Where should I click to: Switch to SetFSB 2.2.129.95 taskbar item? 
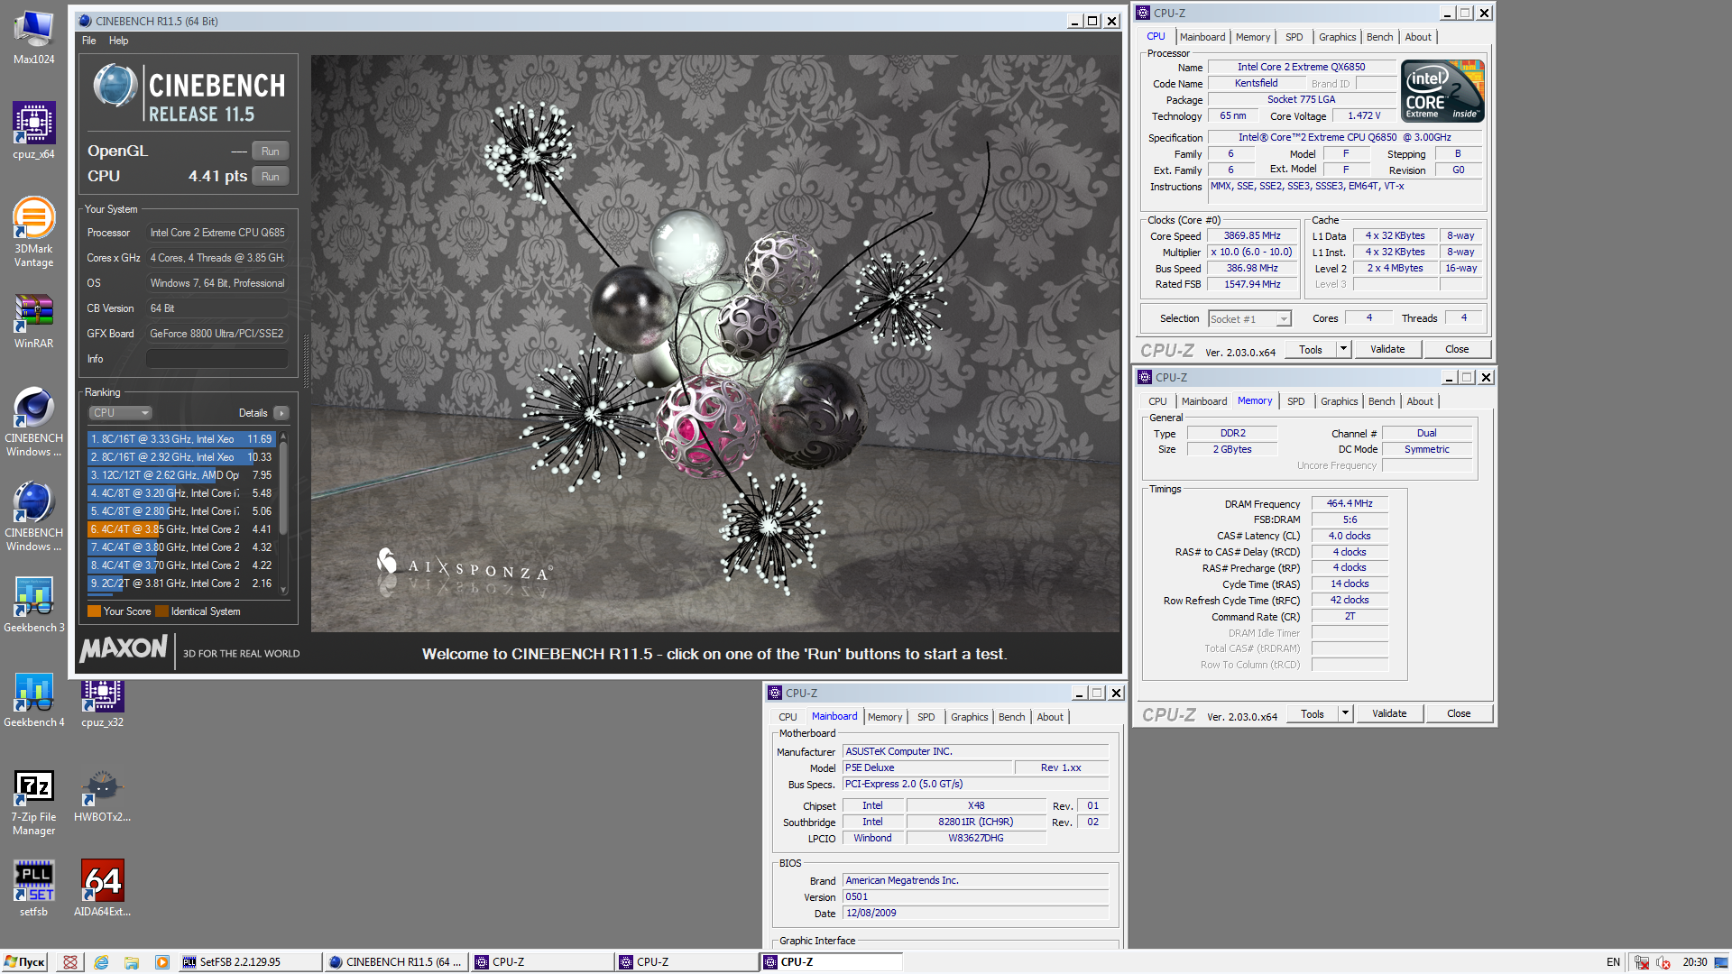click(x=250, y=962)
